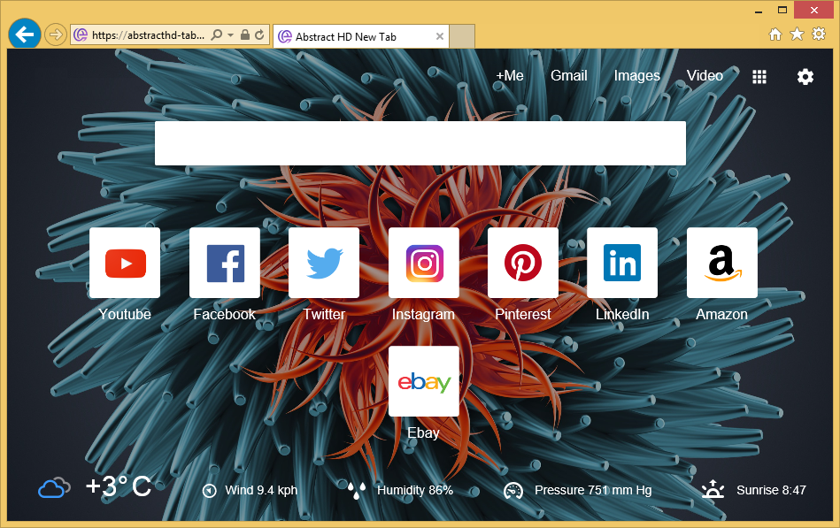Click the browser Back arrow button
840x528 pixels.
coord(25,34)
